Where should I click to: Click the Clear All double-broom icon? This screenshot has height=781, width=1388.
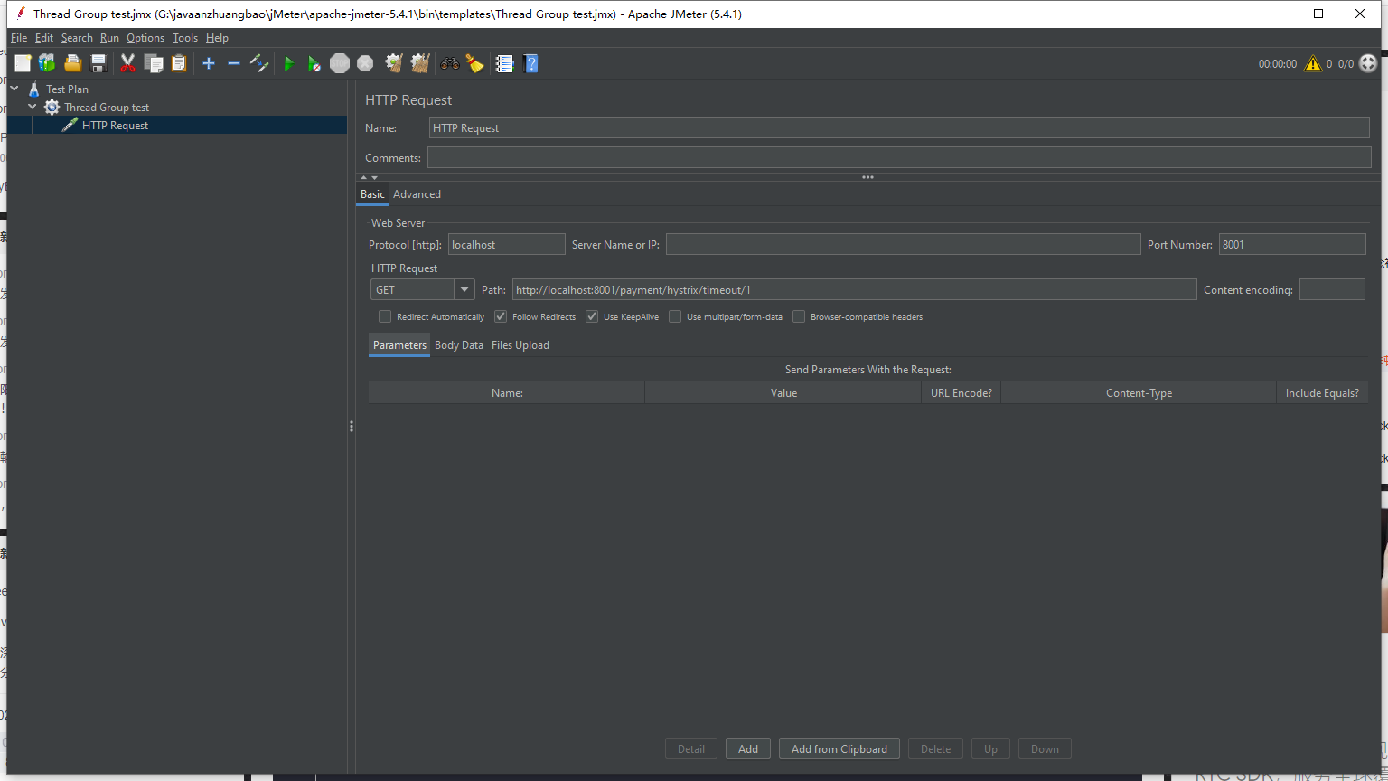pos(419,63)
